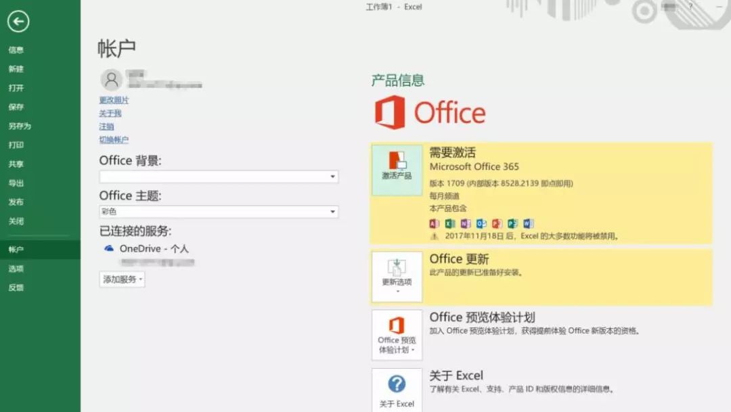Click the OneDrive cloud icon
Screen dimensions: 731x412
(x=109, y=248)
